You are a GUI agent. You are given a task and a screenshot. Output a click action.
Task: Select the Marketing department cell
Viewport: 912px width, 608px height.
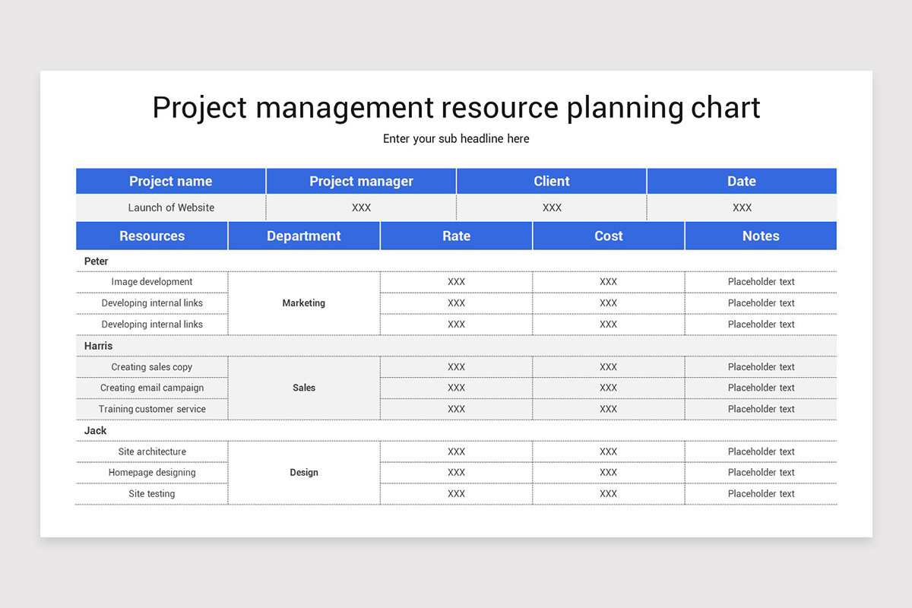click(x=303, y=302)
